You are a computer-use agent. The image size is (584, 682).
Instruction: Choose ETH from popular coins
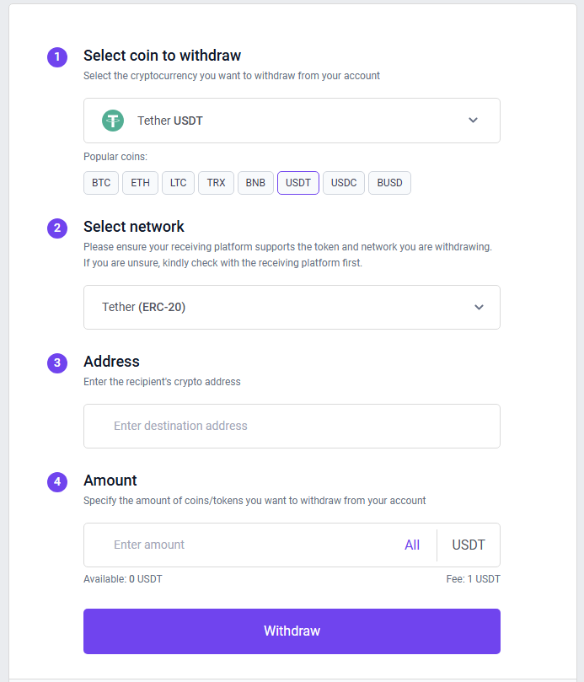[x=140, y=183]
